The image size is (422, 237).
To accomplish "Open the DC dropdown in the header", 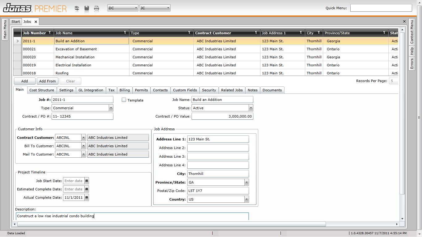I will point(123,8).
